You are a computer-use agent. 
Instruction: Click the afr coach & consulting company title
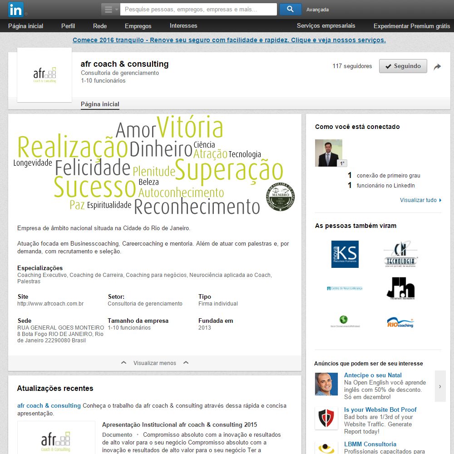pos(124,64)
